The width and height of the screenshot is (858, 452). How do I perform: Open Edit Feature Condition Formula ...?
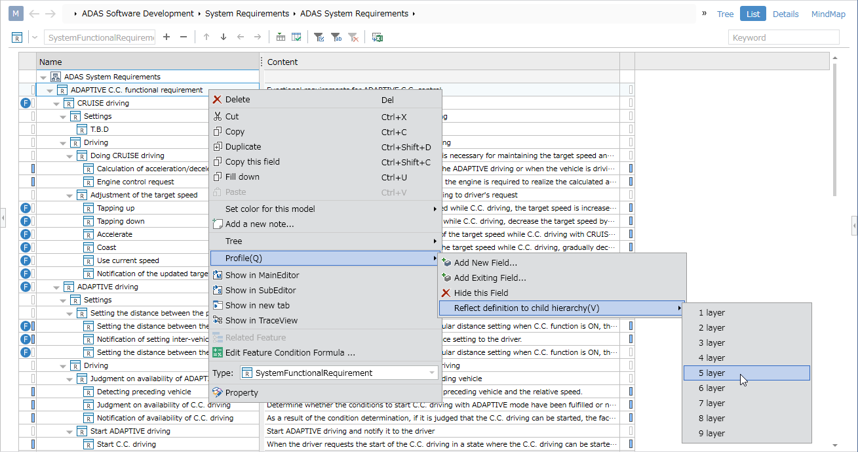[326, 352]
